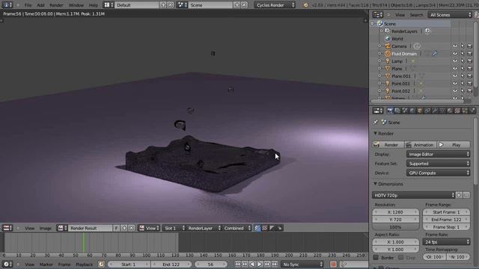Select Physics properties tab icon
Viewport: 479px width, 269px height.
pyautogui.click(x=472, y=111)
